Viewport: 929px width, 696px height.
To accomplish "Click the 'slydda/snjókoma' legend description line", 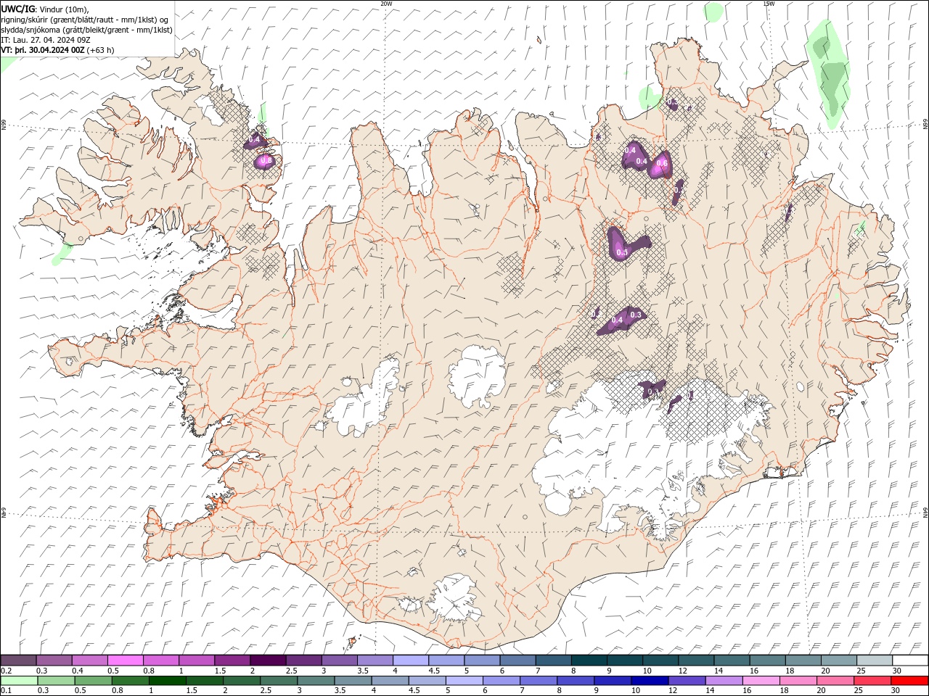I will [x=87, y=30].
